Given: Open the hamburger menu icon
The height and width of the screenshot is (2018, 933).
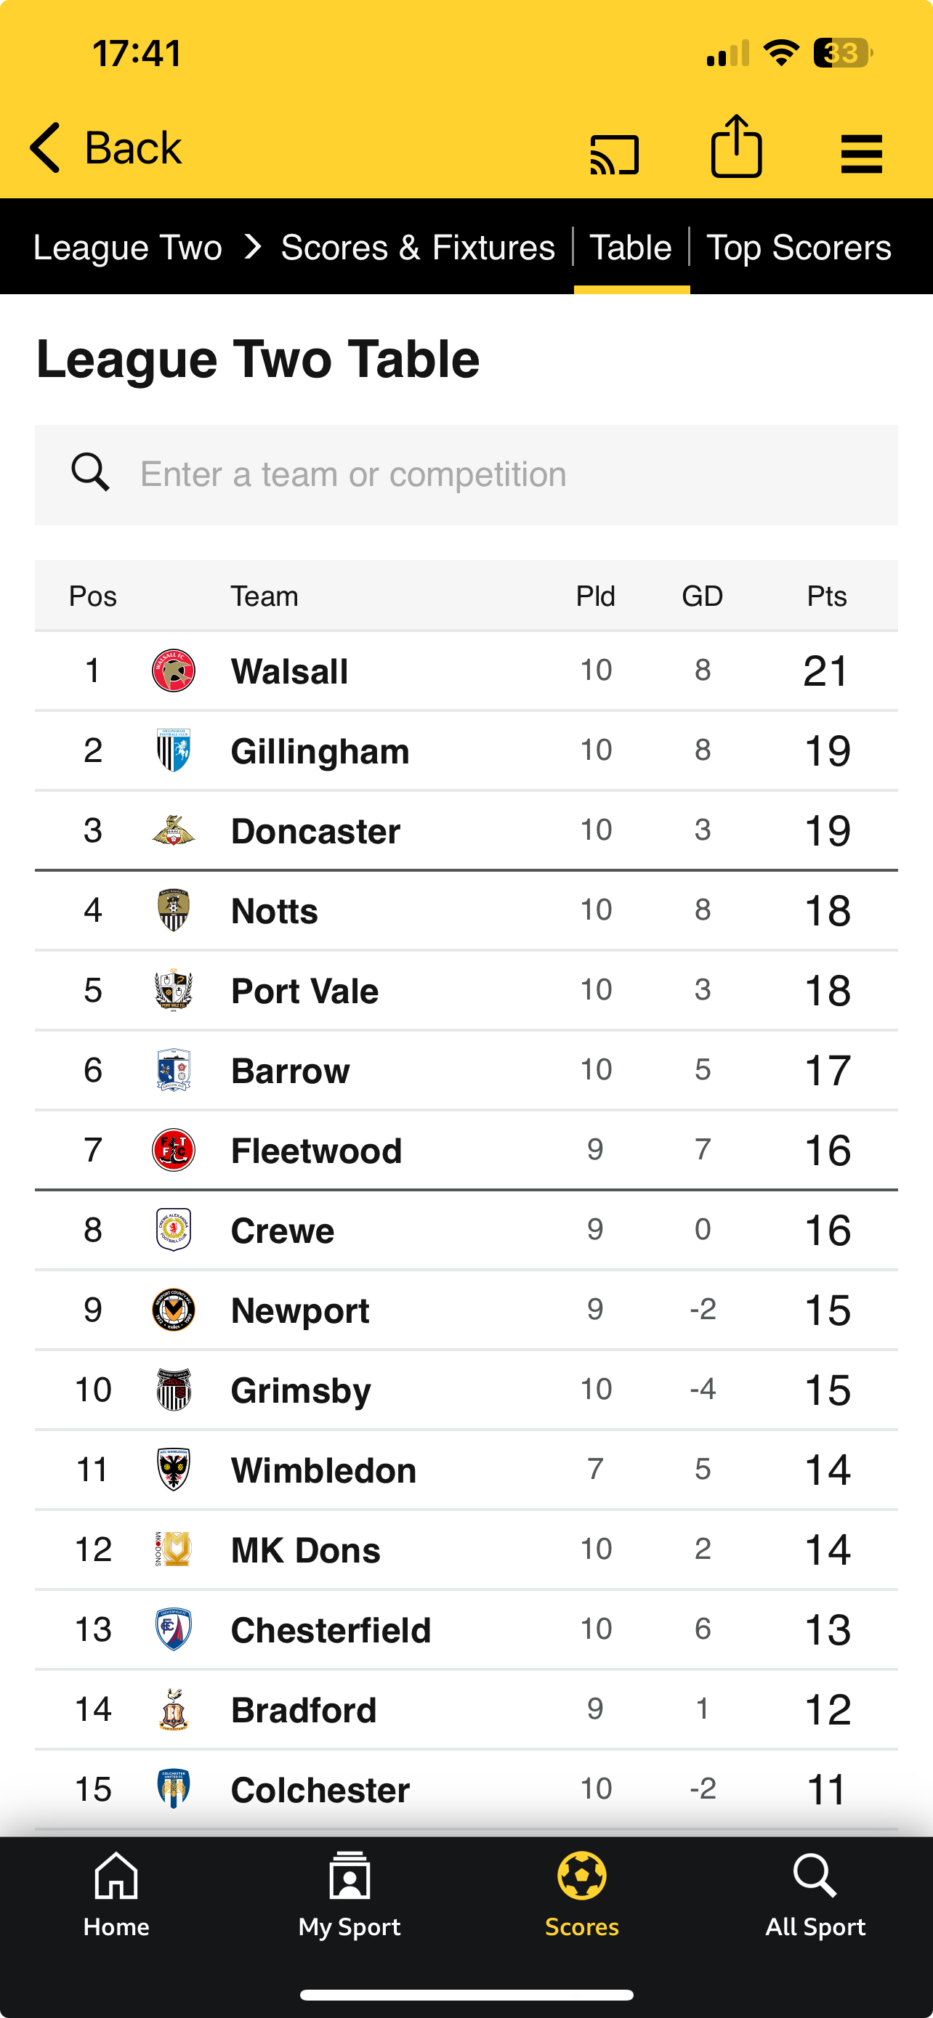Looking at the screenshot, I should tap(861, 153).
